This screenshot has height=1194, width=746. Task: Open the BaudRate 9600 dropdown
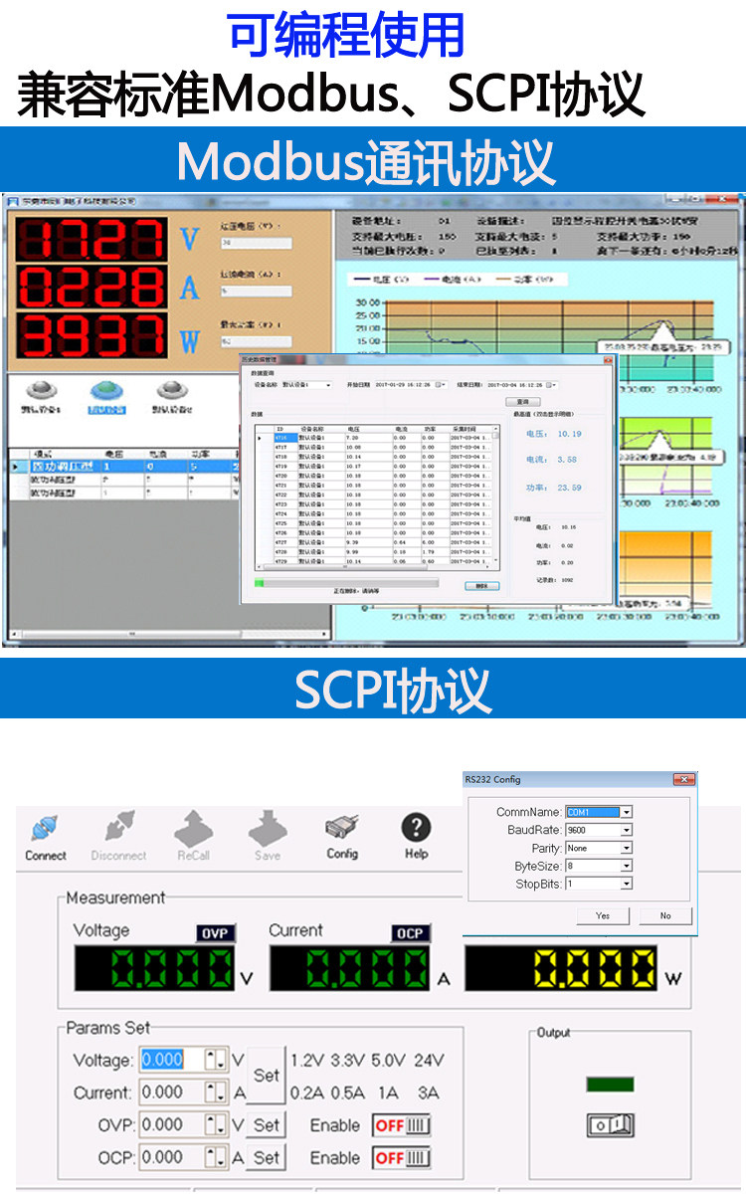[599, 830]
